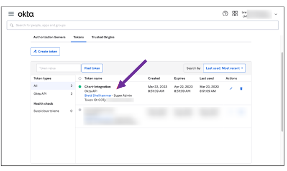The image size is (287, 171).
Task: Click the Apr 22, 2023 expiry date
Action: pos(183,87)
